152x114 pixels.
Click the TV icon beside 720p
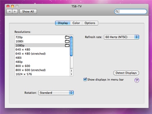[x=67, y=37]
